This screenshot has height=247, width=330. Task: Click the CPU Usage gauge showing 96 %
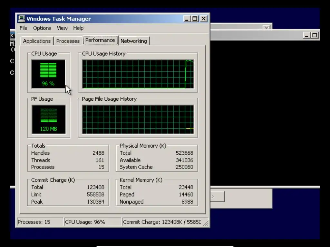tap(48, 74)
